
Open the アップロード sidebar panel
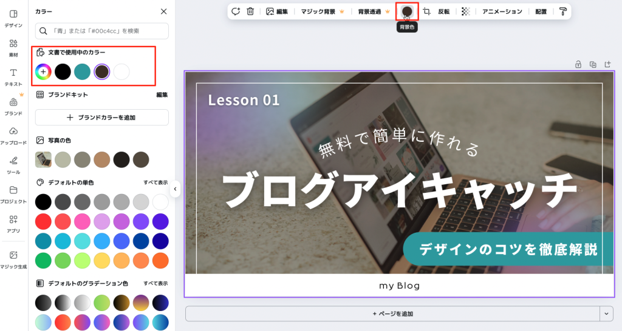coord(13,135)
